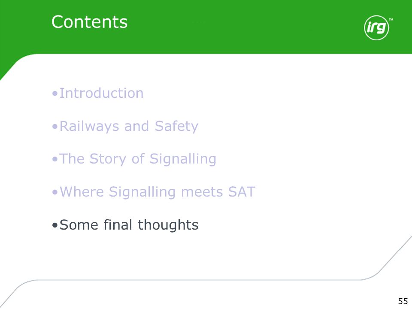Click bullet before Where Signalling meets SAT

[55, 192]
